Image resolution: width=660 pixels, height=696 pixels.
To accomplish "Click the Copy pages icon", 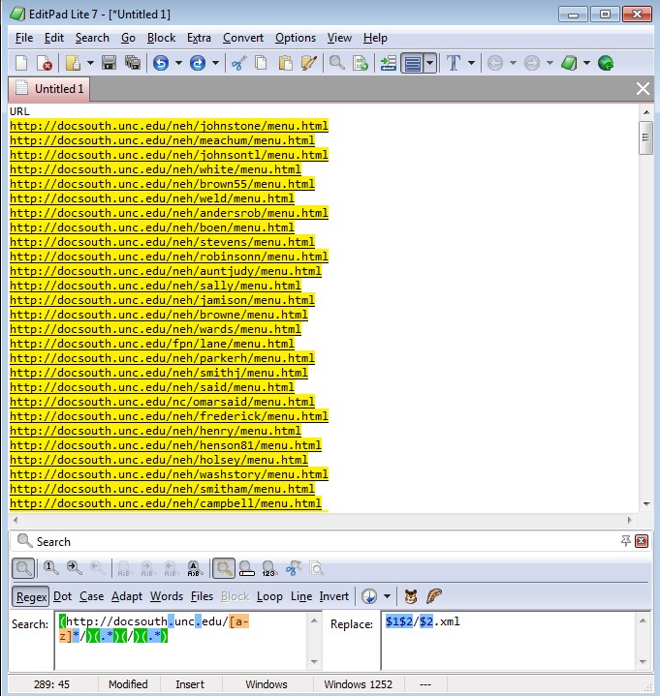I will click(262, 63).
